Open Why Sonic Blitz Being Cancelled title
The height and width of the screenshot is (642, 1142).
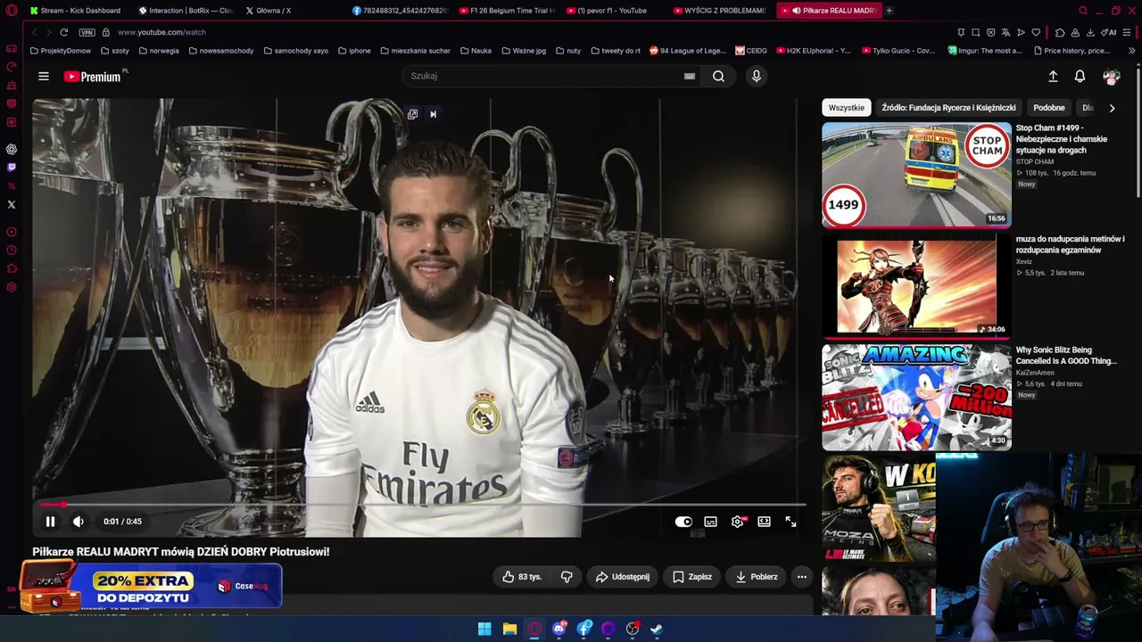1066,356
